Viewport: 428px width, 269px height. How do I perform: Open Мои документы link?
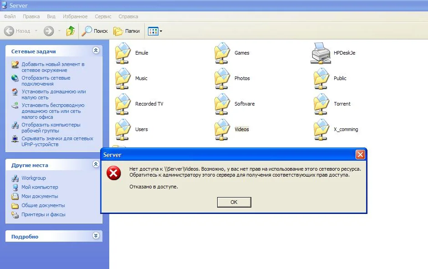pyautogui.click(x=40, y=196)
